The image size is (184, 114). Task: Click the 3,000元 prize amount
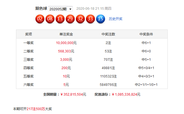pyautogui.click(x=66, y=60)
